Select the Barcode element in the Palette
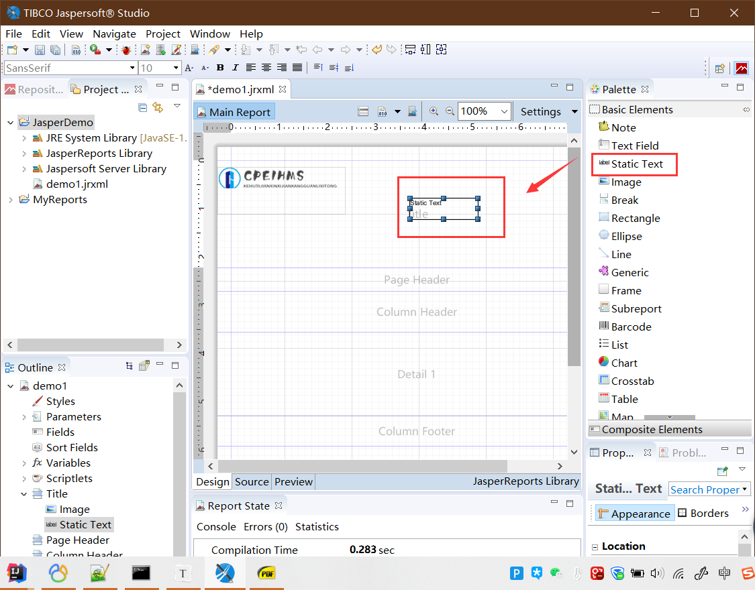Image resolution: width=755 pixels, height=590 pixels. pyautogui.click(x=630, y=326)
